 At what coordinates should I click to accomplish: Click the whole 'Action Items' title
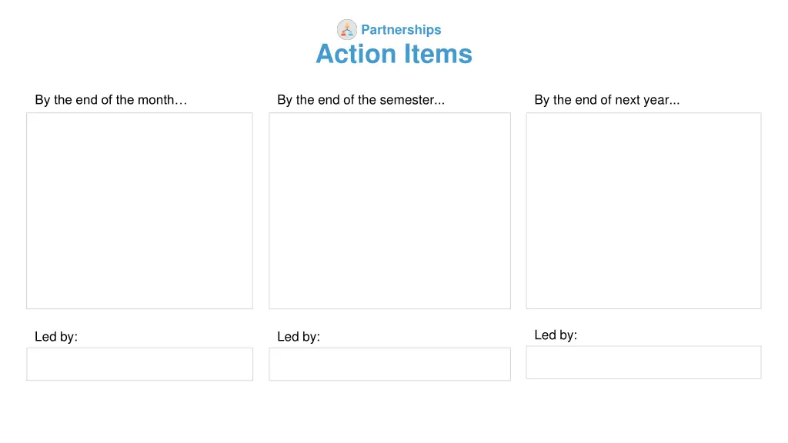395,54
